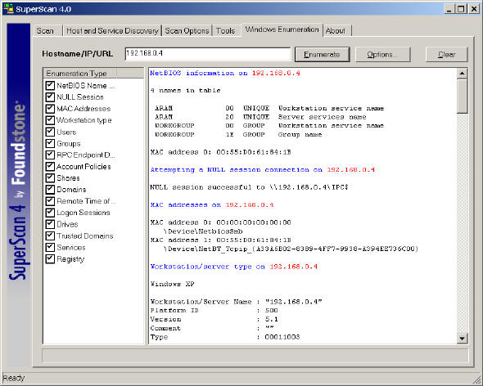Select the Windows Enumeration tab
The image size is (483, 386).
coord(282,29)
